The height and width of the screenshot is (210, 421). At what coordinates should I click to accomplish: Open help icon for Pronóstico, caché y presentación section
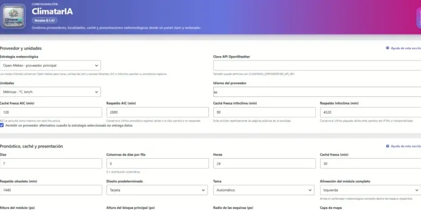388,146
